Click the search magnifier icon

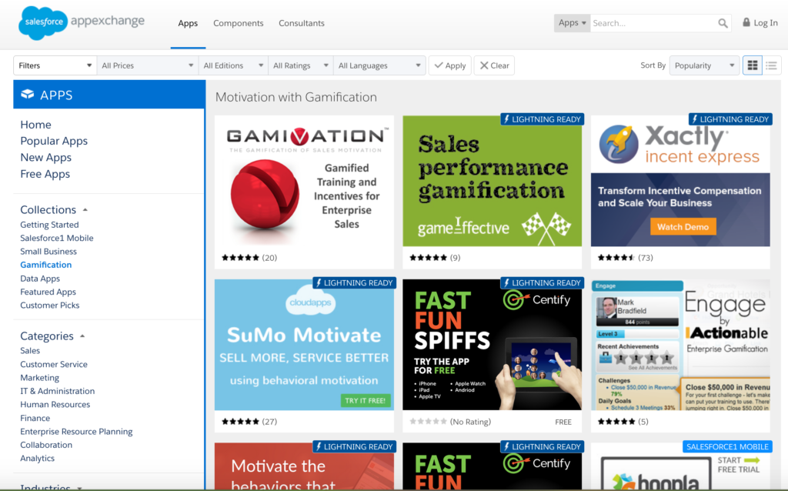click(x=723, y=23)
